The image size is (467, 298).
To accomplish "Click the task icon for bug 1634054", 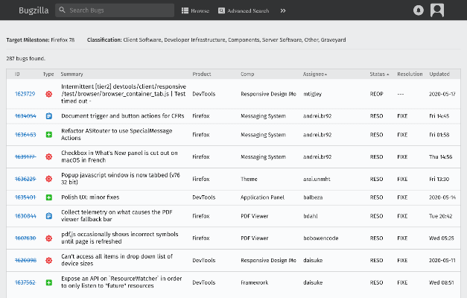I will click(49, 116).
